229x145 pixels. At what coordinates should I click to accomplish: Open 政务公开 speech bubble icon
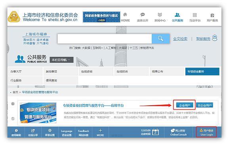pos(143,15)
